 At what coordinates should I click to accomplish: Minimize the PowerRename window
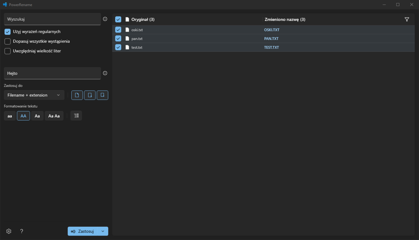click(x=384, y=5)
